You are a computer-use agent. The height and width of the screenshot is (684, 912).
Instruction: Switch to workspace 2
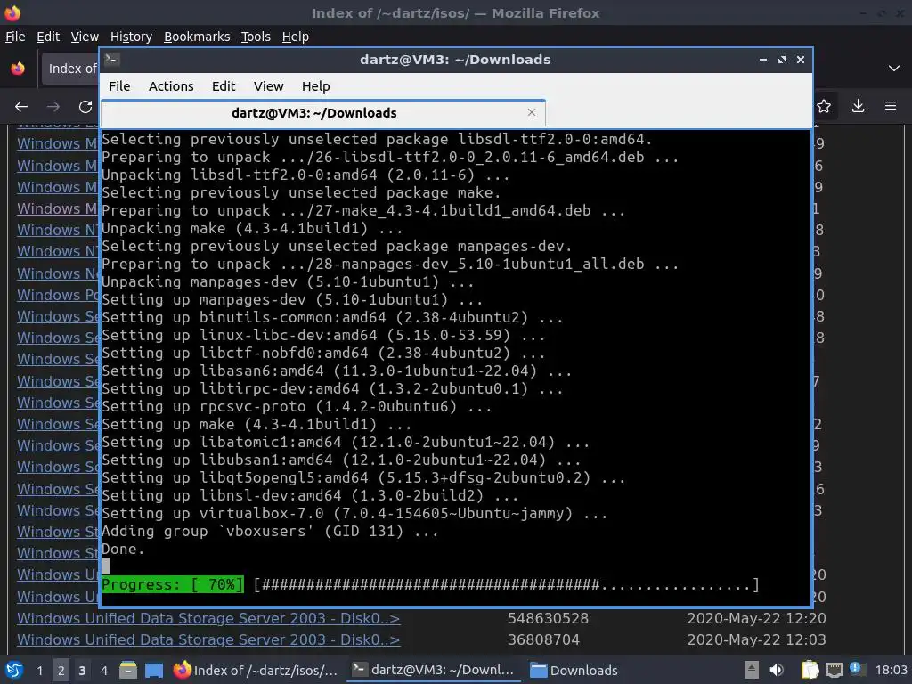coord(61,671)
